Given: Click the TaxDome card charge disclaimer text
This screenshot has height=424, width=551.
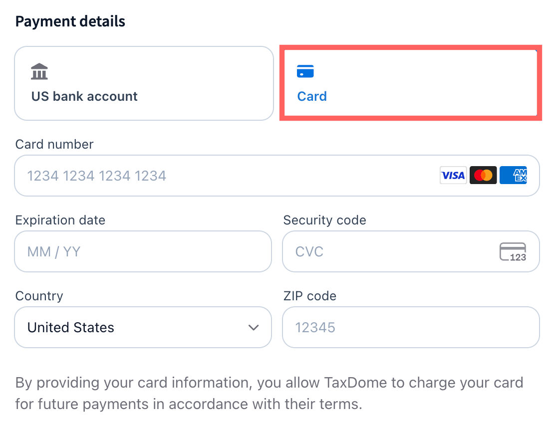Looking at the screenshot, I should click(x=269, y=393).
